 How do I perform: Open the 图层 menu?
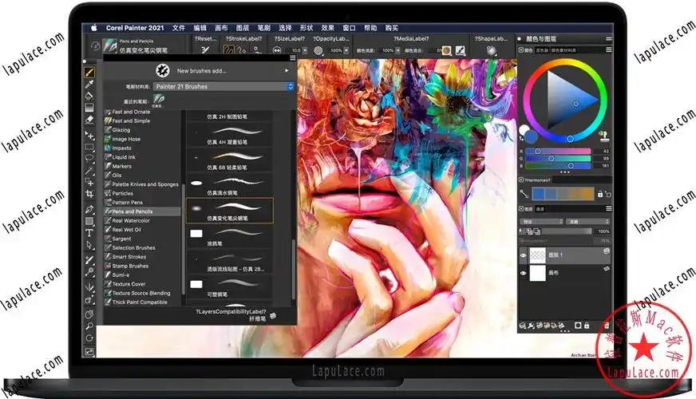click(243, 27)
